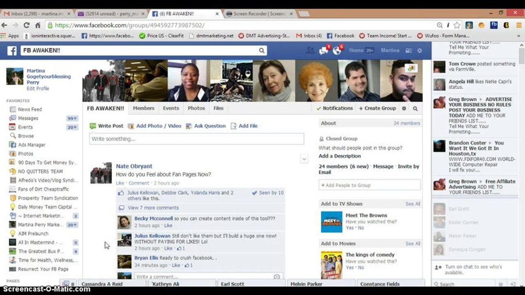This screenshot has height=295, width=525.
Task: Click See All for TV Shows
Action: [413, 204]
